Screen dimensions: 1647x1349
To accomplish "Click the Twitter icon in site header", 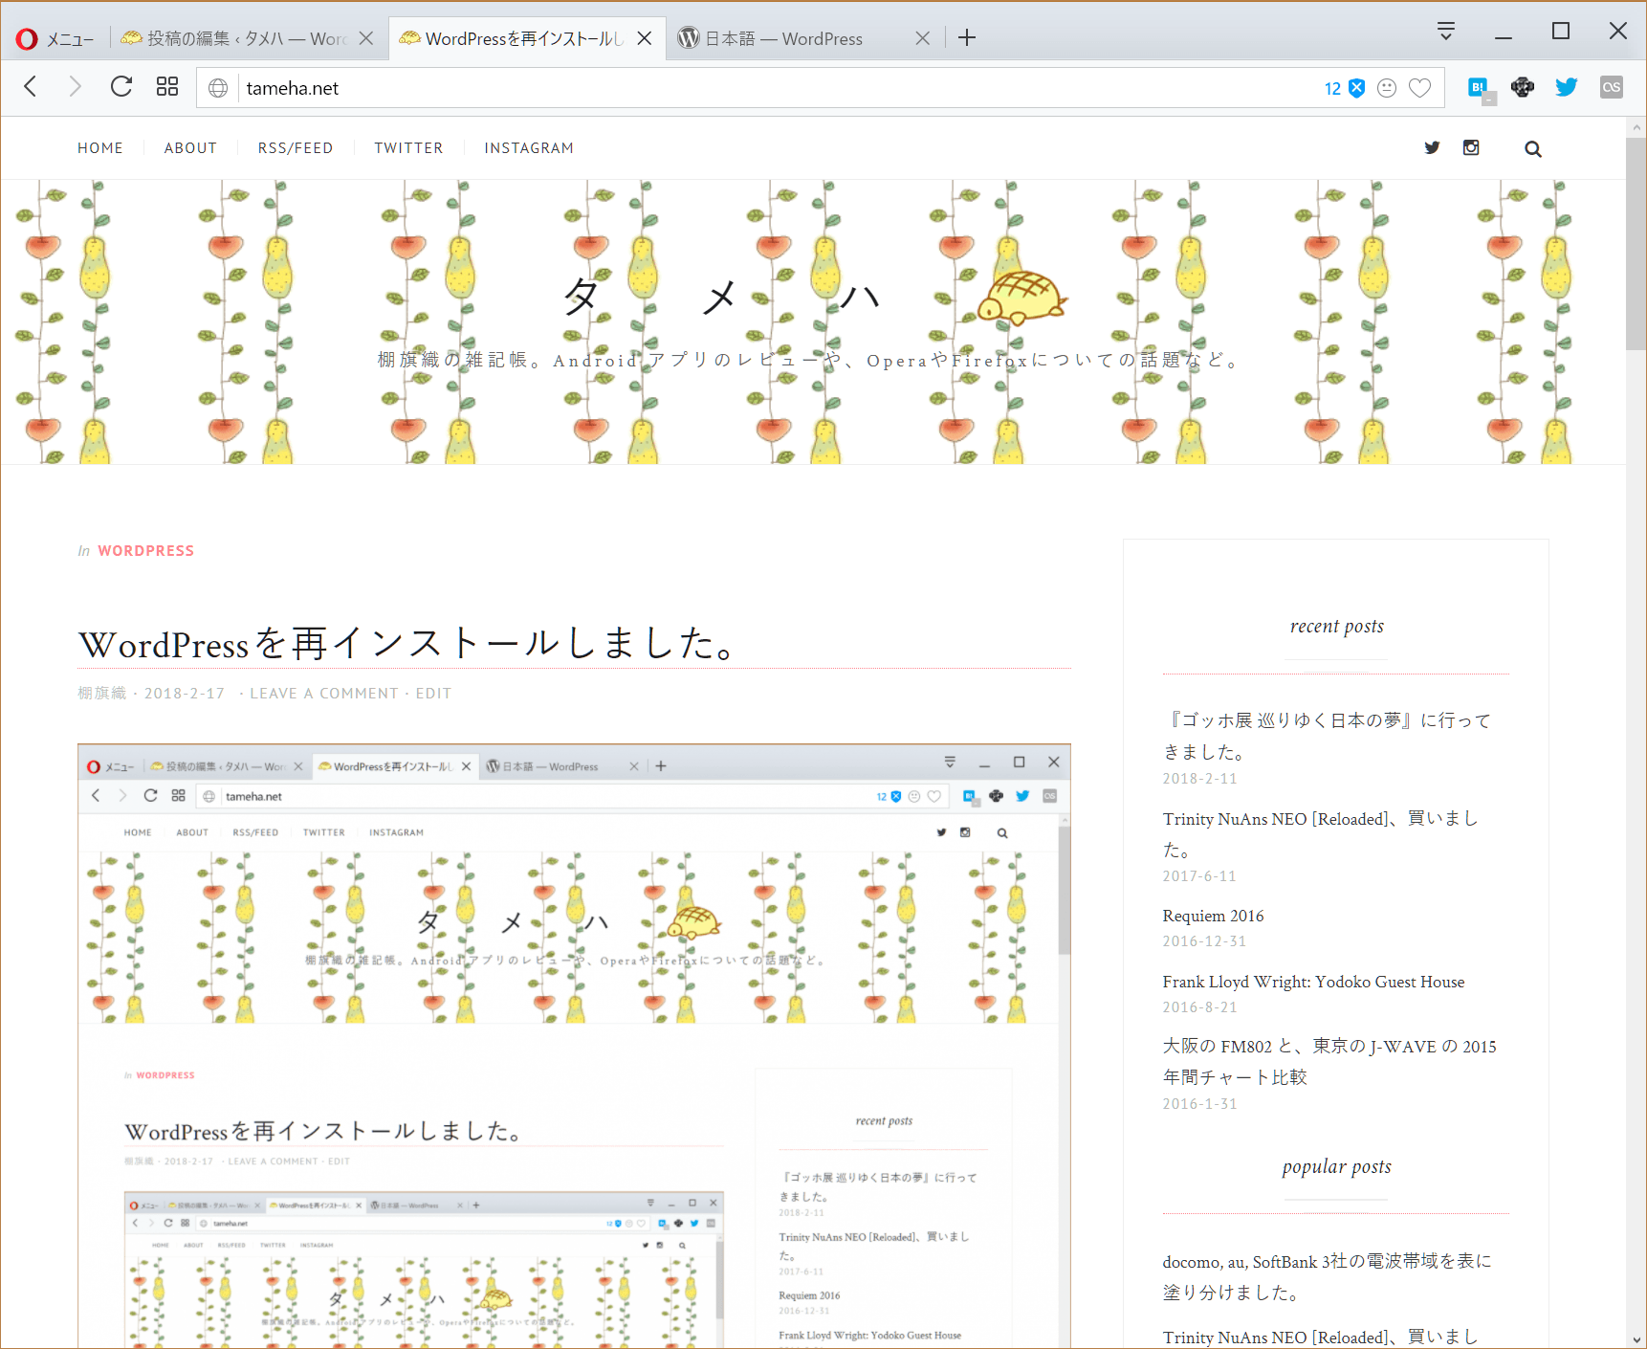I will coord(1432,147).
